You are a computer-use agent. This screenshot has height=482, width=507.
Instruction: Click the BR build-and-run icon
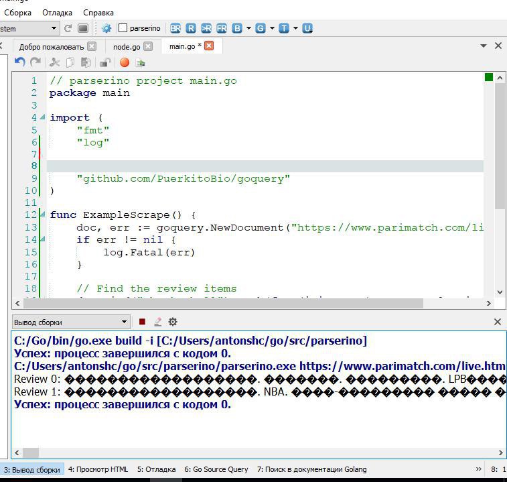tap(175, 28)
